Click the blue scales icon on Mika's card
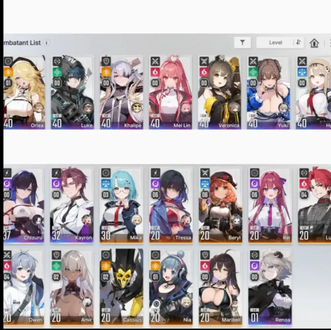This screenshot has width=331, height=330. [106, 183]
